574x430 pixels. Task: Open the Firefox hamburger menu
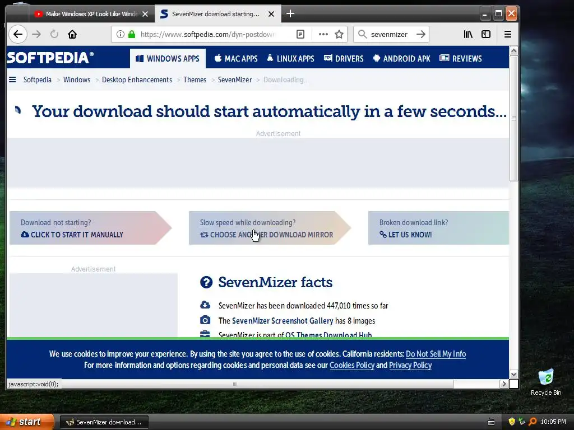coord(508,34)
